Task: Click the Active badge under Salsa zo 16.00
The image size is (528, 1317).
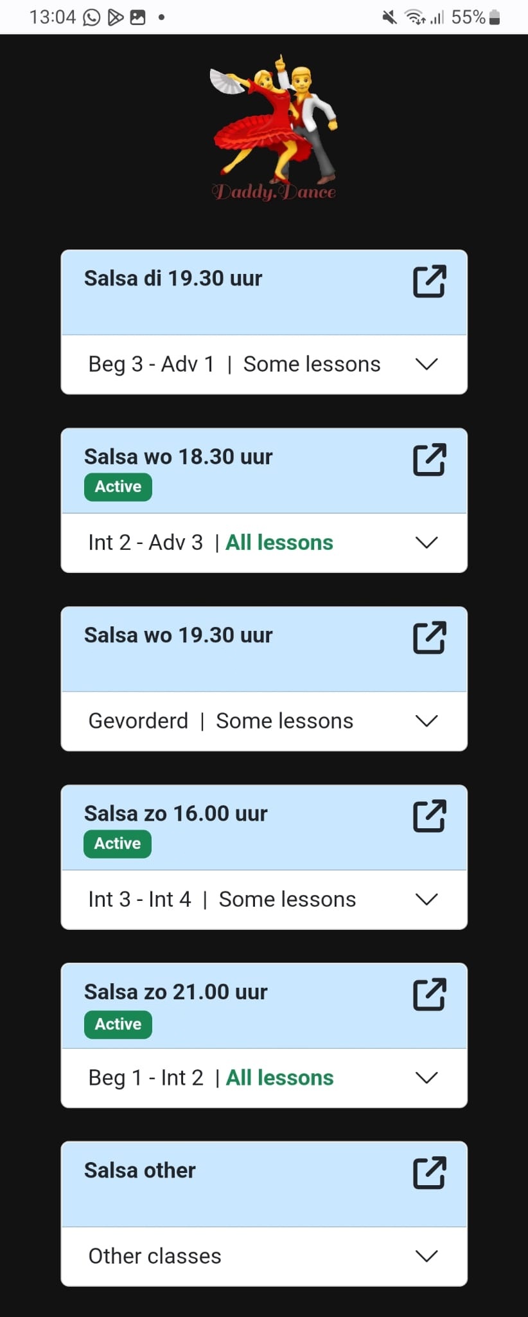Action: [118, 844]
